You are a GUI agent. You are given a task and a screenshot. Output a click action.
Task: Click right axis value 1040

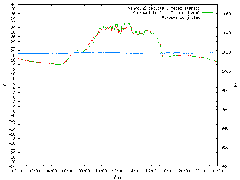[x=226, y=33]
